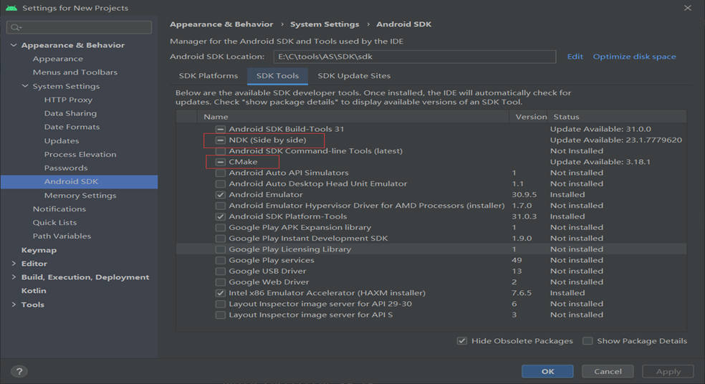The width and height of the screenshot is (705, 384).
Task: Select Kotlin settings
Action: [x=34, y=290]
